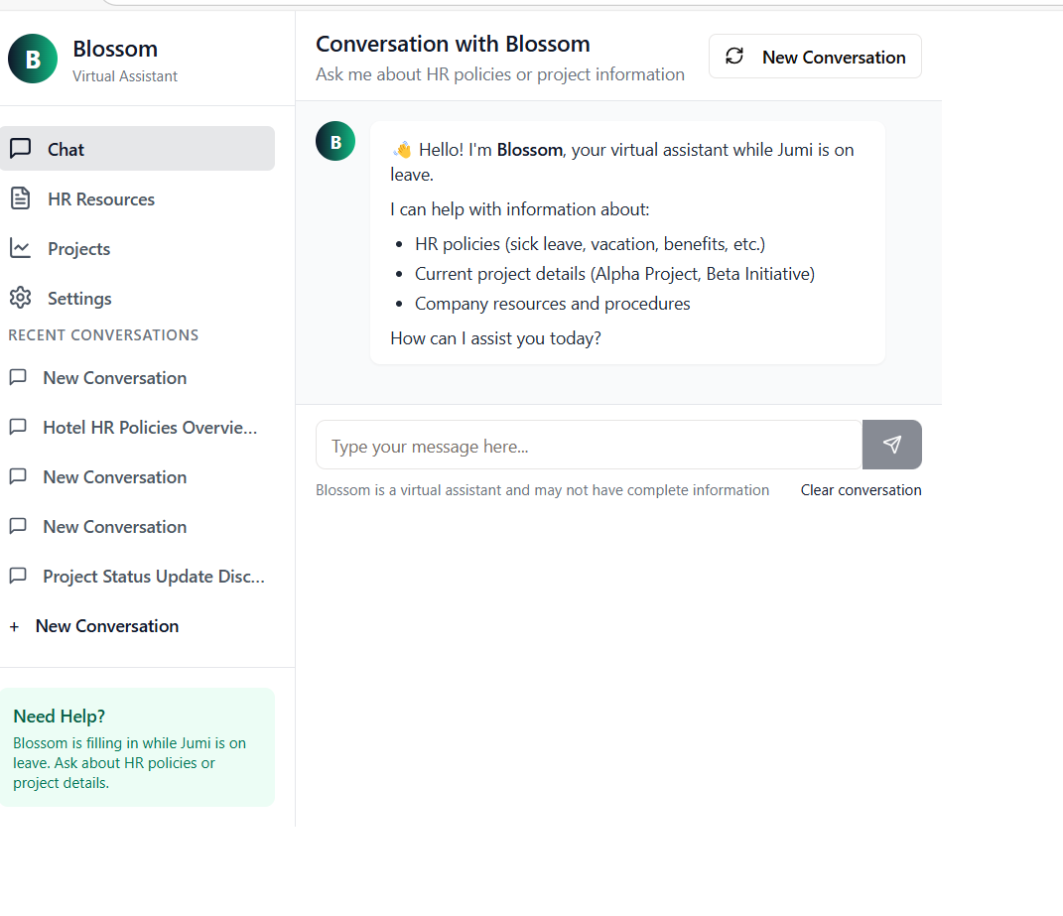Open the Projects section
The image size is (1063, 916).
point(79,249)
